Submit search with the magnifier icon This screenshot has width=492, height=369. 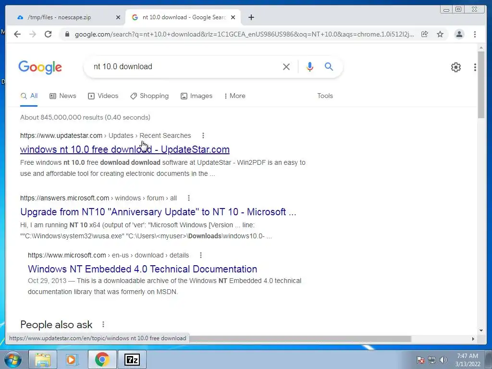coord(329,66)
